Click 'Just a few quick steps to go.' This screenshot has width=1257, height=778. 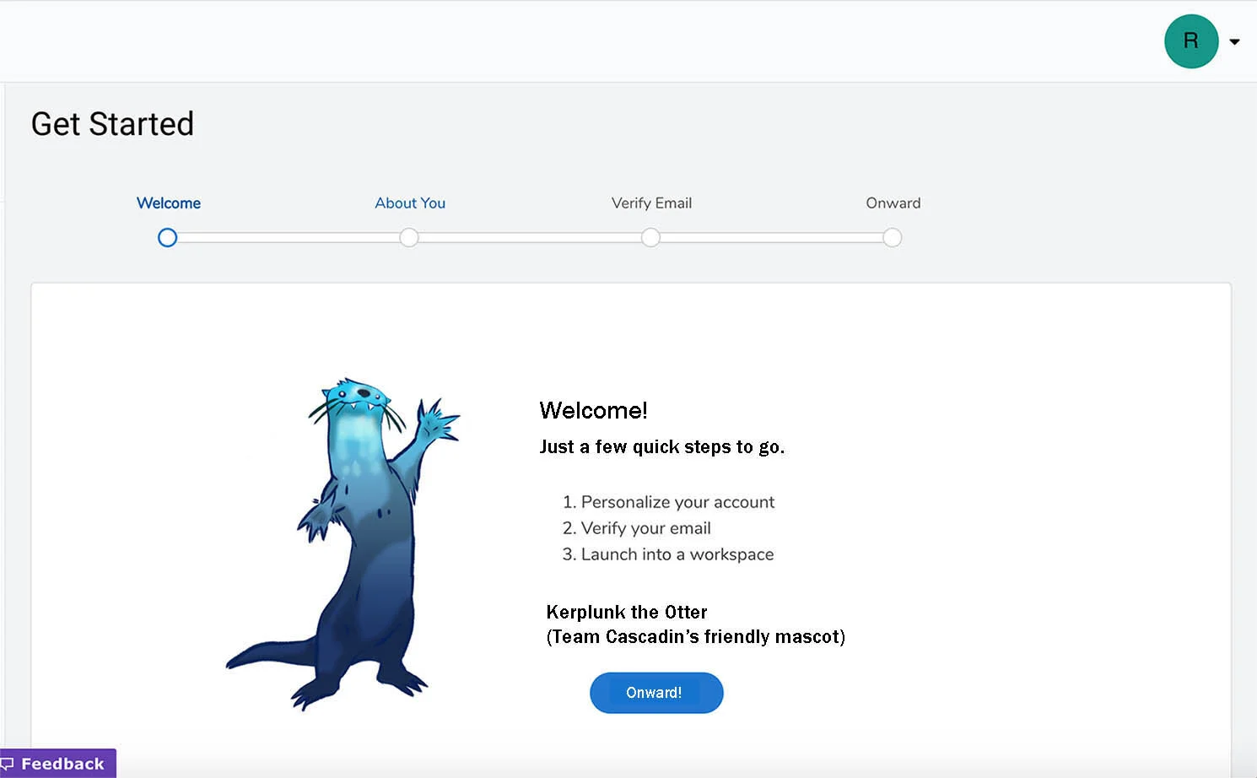pyautogui.click(x=662, y=447)
